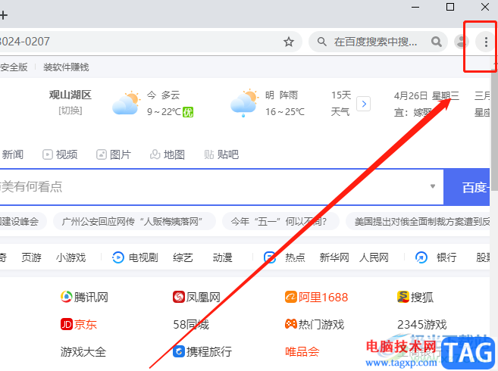Open the 热点 news category
Image resolution: width=498 pixels, height=371 pixels.
click(x=295, y=257)
